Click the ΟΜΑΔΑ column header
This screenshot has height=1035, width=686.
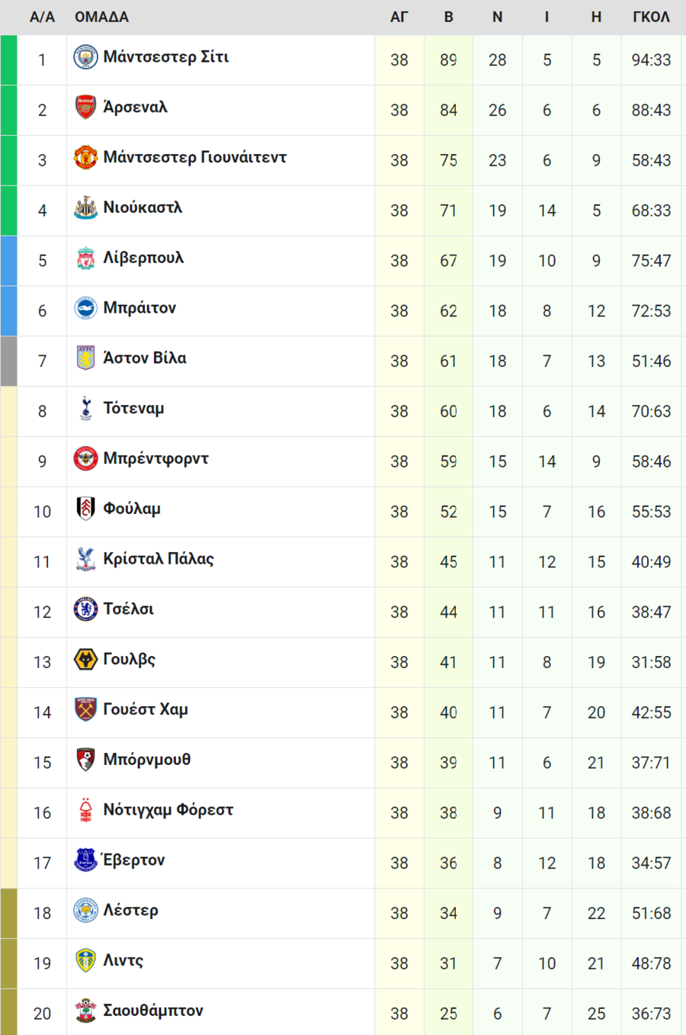(101, 17)
